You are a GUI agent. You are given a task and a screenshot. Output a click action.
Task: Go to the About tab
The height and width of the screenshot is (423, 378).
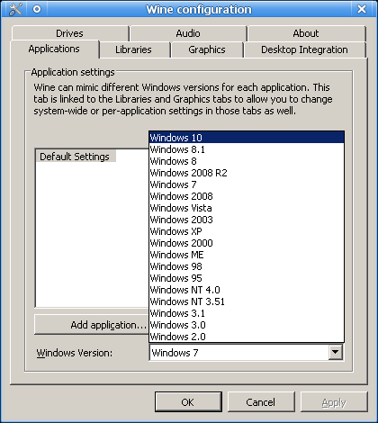pos(306,33)
